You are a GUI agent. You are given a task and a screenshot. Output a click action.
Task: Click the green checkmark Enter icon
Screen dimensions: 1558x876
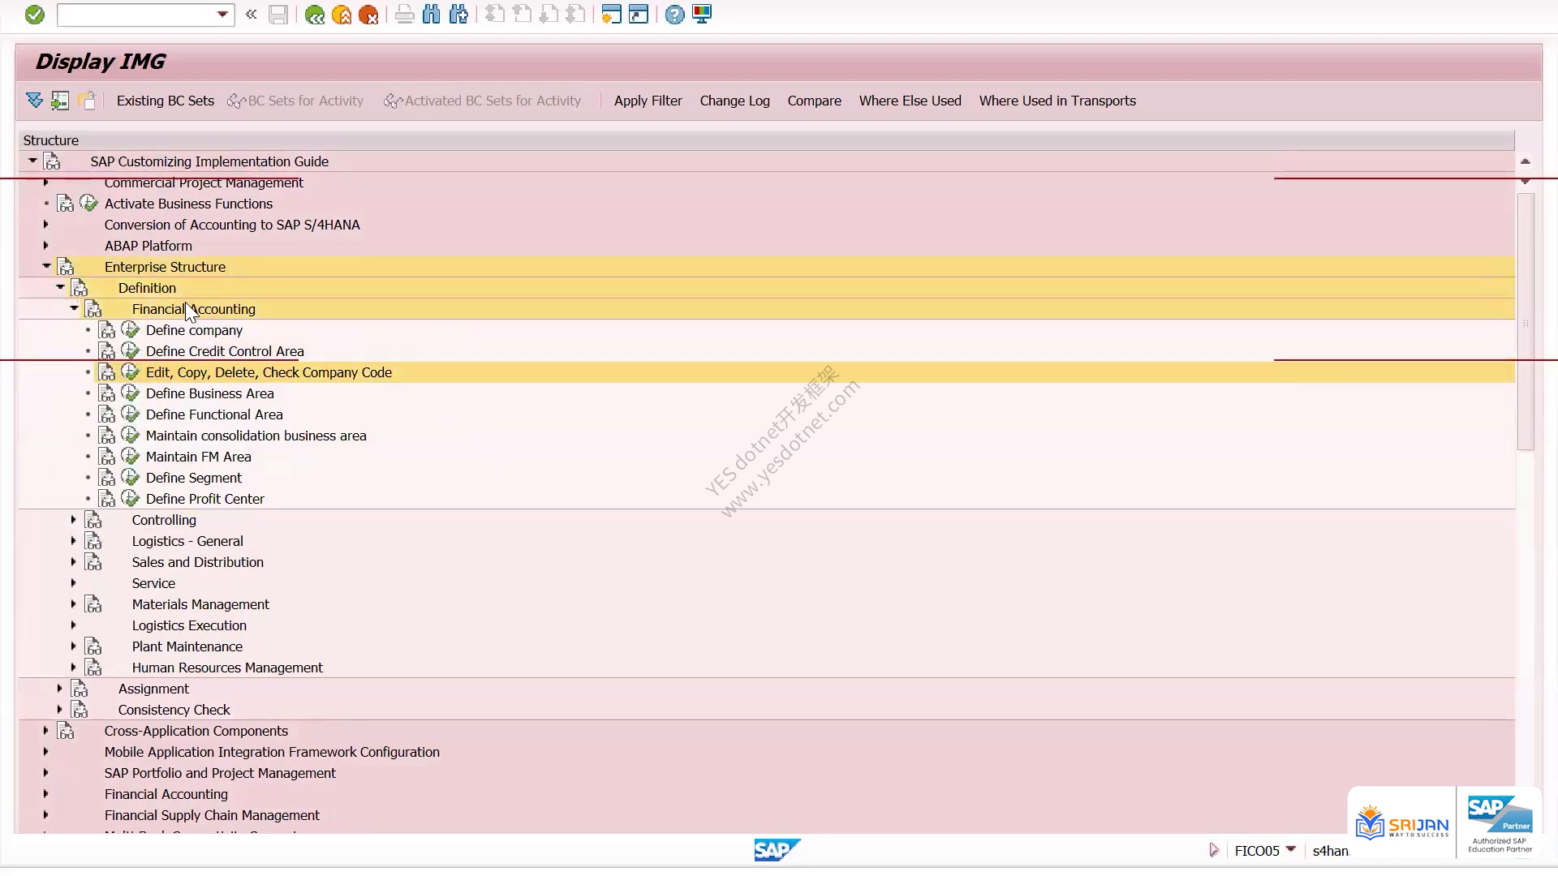click(34, 15)
